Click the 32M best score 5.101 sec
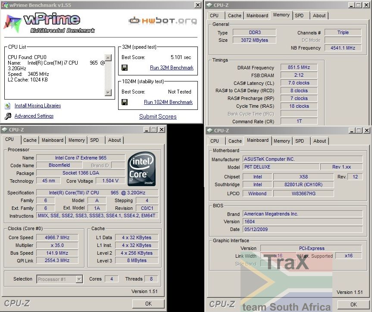 click(x=181, y=57)
